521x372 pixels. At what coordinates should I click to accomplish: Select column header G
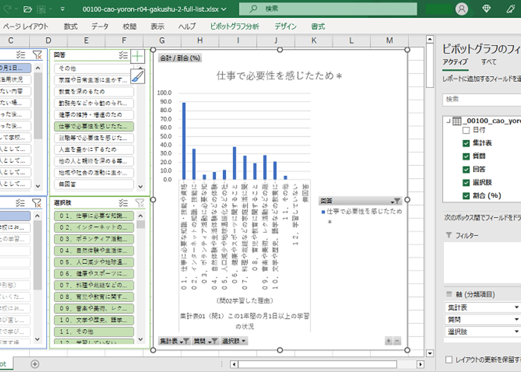162,41
